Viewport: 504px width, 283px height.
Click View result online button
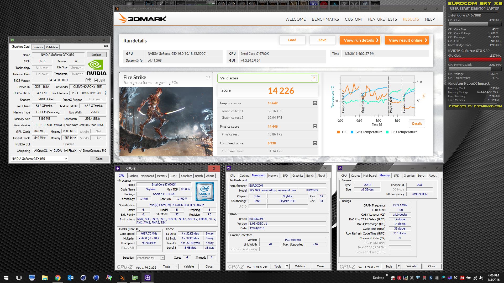(407, 40)
